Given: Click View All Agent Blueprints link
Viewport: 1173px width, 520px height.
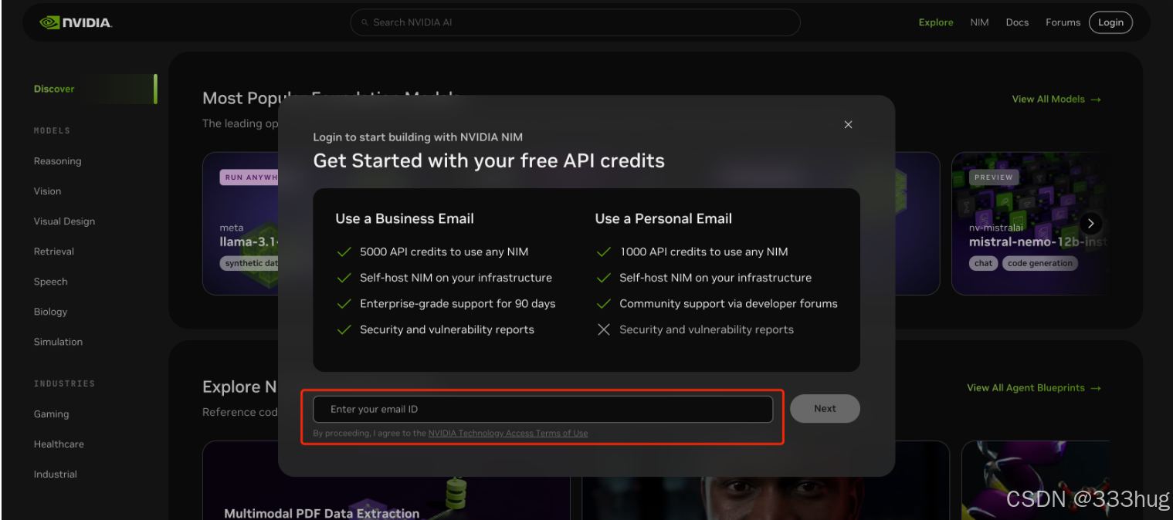Looking at the screenshot, I should click(1034, 388).
